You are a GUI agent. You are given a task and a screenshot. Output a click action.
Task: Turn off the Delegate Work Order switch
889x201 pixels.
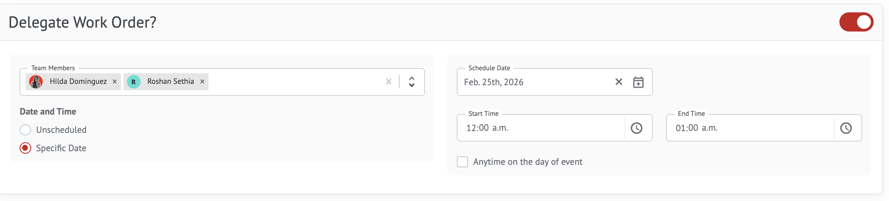click(x=856, y=22)
